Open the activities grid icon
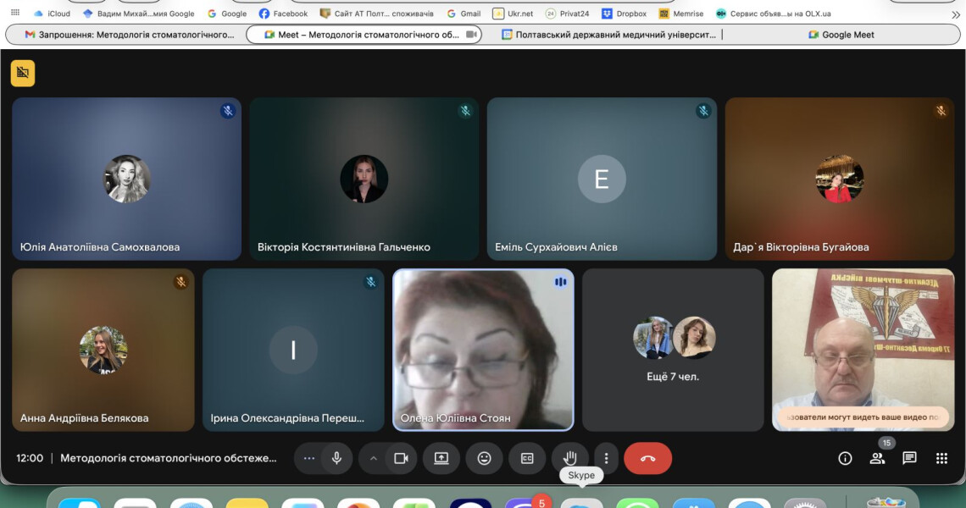 pos(941,458)
